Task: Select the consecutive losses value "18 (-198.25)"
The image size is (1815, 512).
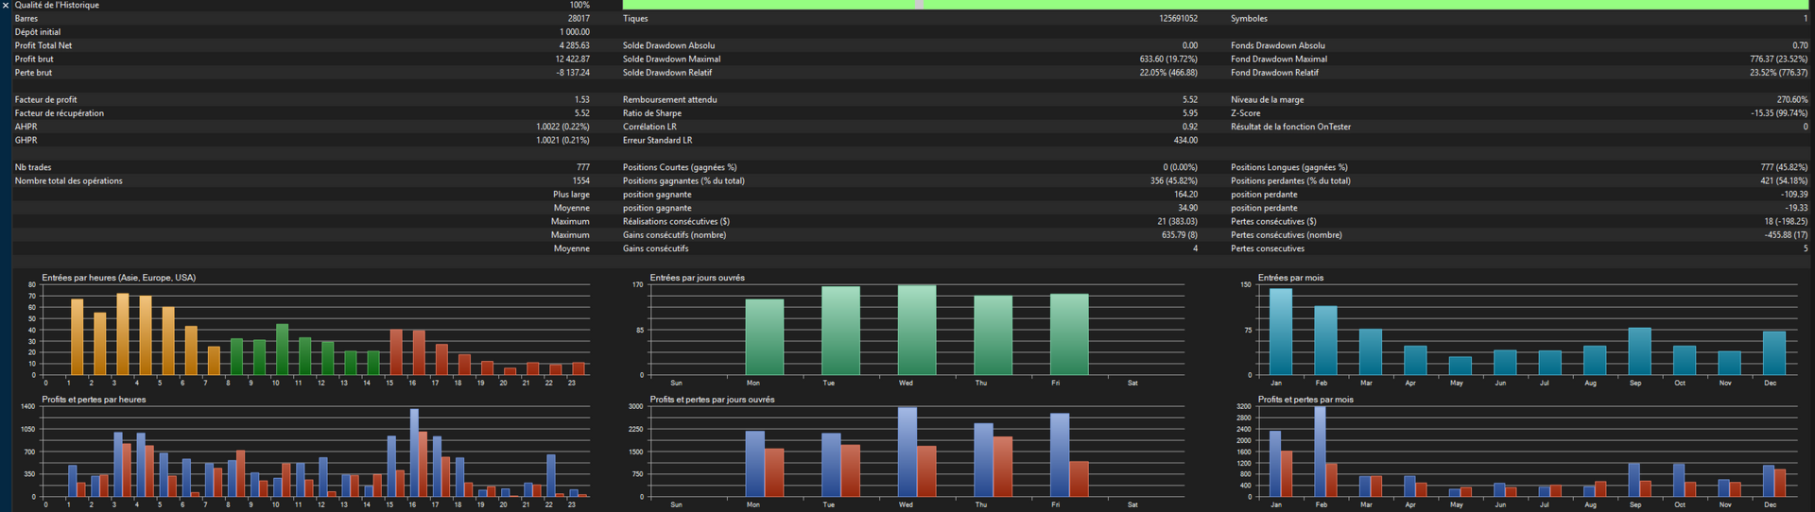Action: (x=1785, y=221)
